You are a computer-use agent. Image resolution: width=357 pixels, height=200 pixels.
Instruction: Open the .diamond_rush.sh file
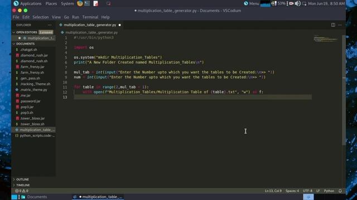[x=33, y=61]
